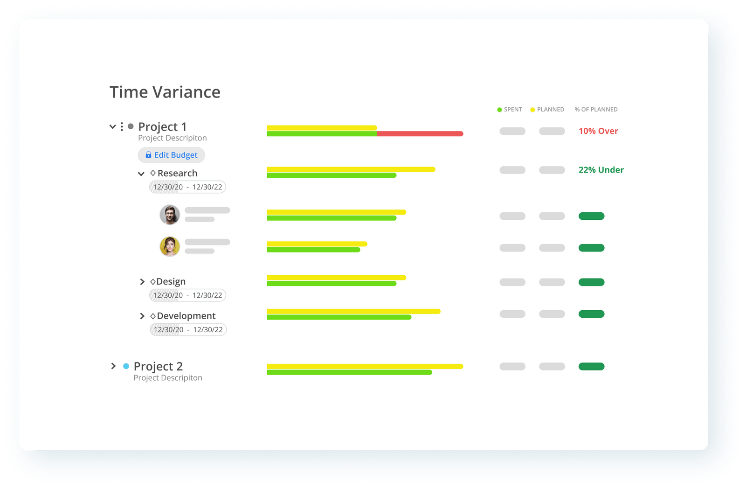
Task: Click the male avatar under Research
Action: click(170, 215)
